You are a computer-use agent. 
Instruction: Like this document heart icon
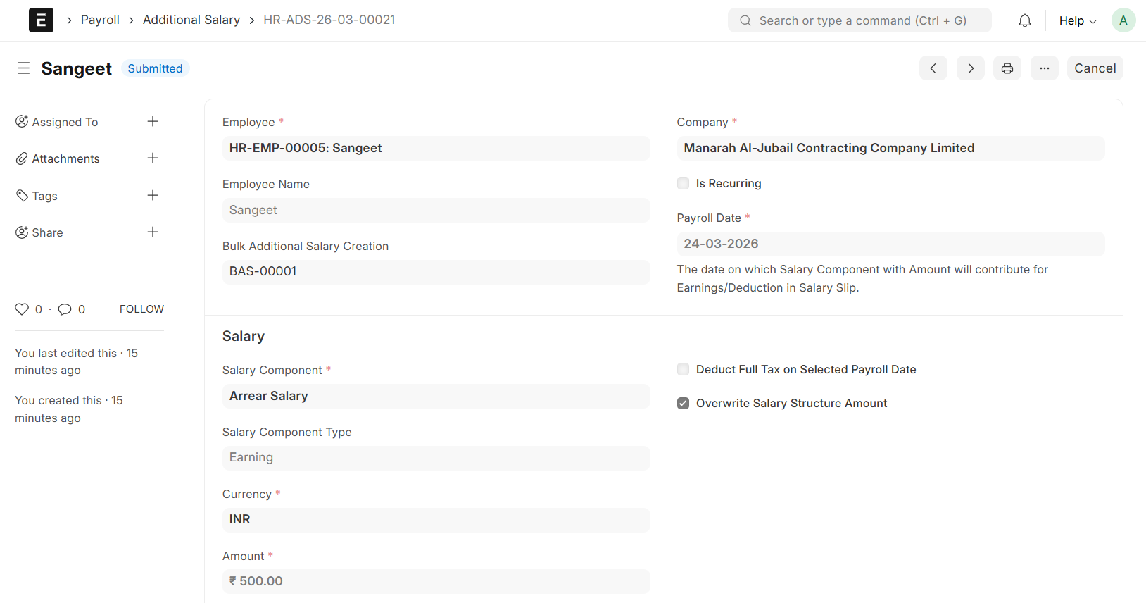tap(22, 309)
